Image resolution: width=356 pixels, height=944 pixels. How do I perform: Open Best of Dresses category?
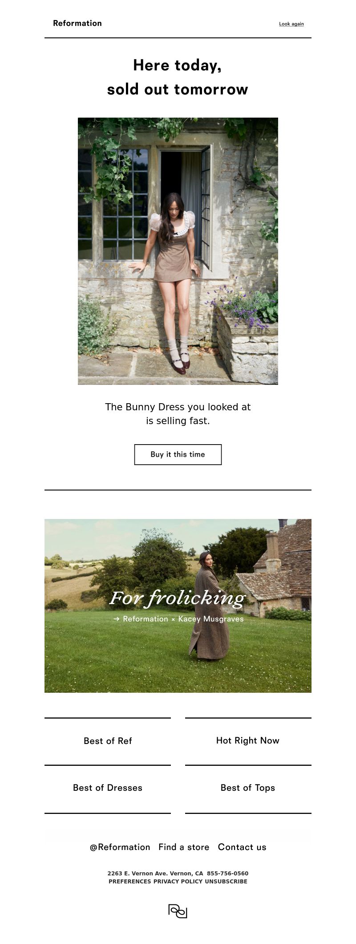tap(108, 788)
